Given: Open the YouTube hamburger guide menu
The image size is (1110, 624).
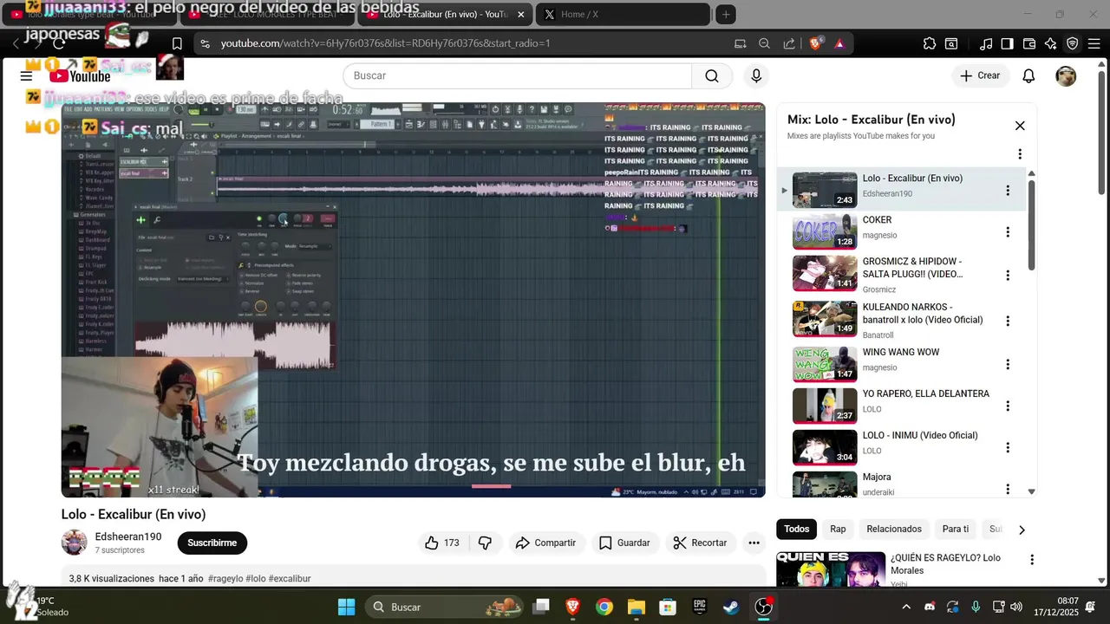Looking at the screenshot, I should click(26, 76).
